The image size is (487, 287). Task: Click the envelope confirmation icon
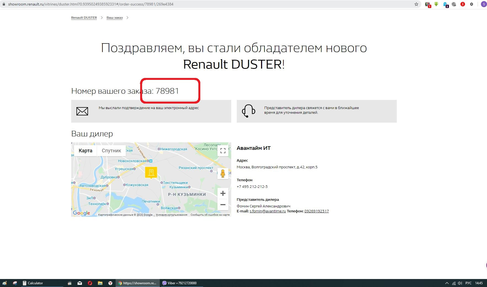click(x=82, y=111)
